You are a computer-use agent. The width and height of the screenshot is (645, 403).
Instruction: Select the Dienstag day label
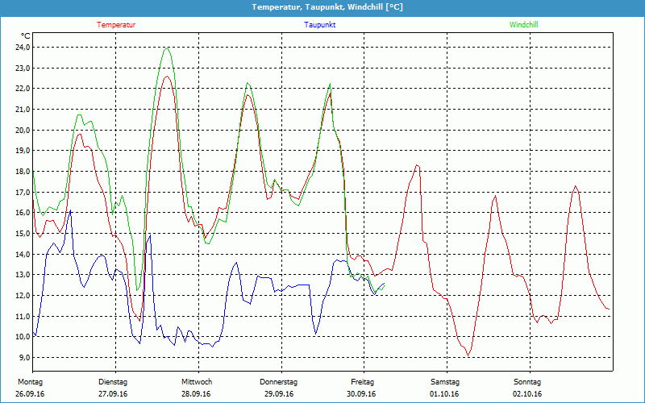[113, 382]
